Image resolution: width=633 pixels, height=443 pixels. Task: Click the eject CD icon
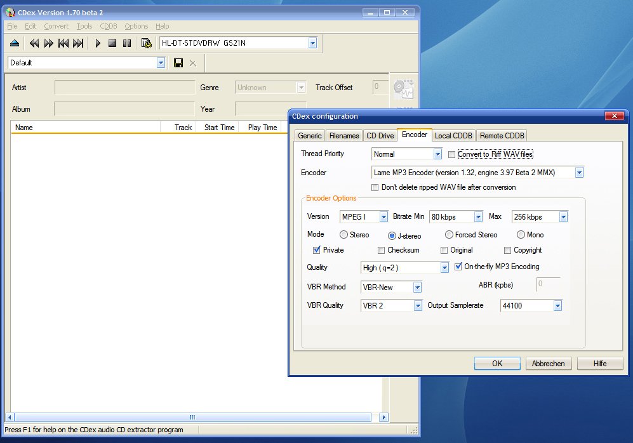[15, 43]
